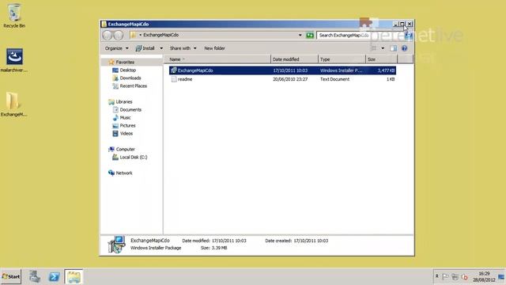Click Action Center flag tray icon

[x=445, y=276]
